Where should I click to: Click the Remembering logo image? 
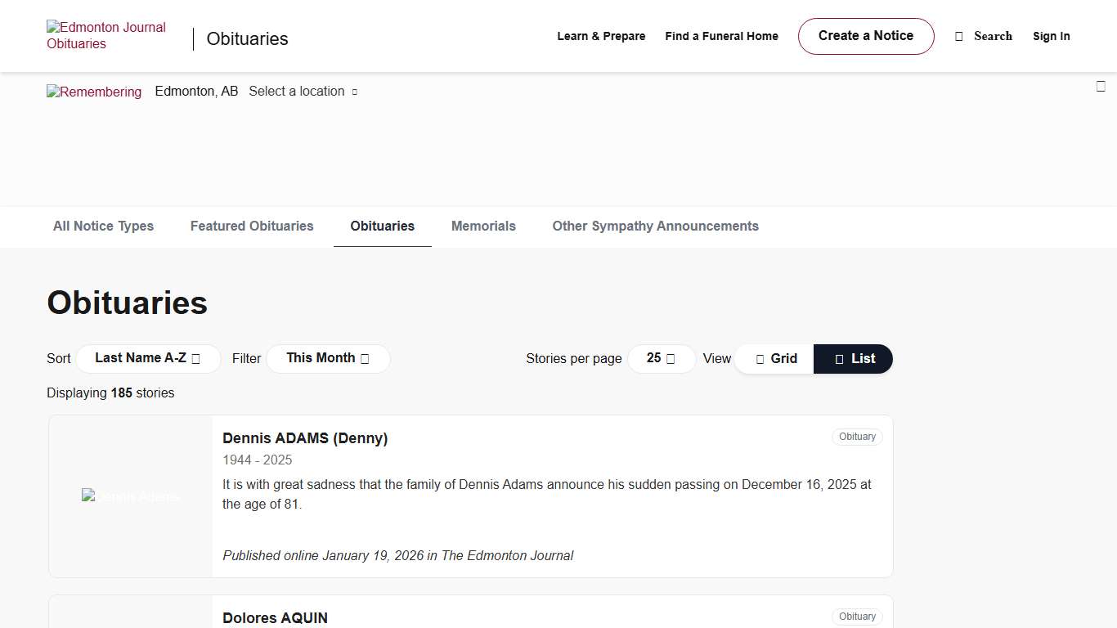[x=94, y=92]
